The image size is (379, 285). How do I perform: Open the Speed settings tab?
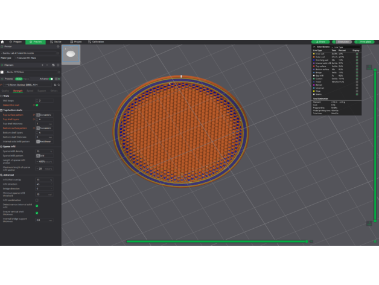pyautogui.click(x=30, y=91)
